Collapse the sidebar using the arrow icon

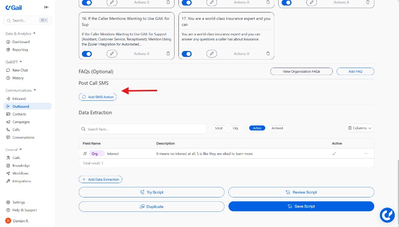(x=46, y=7)
